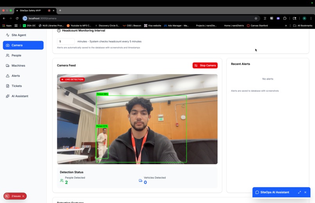Open the Ads Manager bookmark
The height and width of the screenshot is (203, 315).
coord(176,26)
